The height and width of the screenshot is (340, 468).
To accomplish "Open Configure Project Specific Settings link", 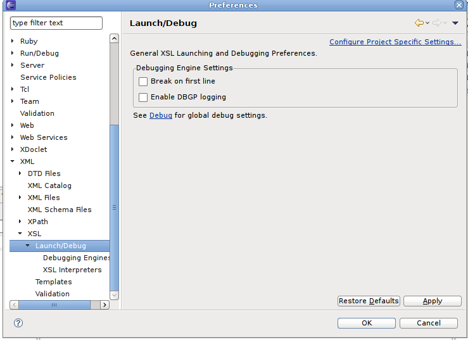I will [395, 42].
